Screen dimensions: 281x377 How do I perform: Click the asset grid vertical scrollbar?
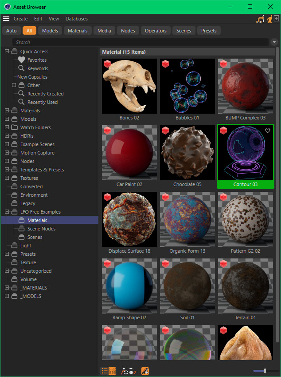(277, 195)
